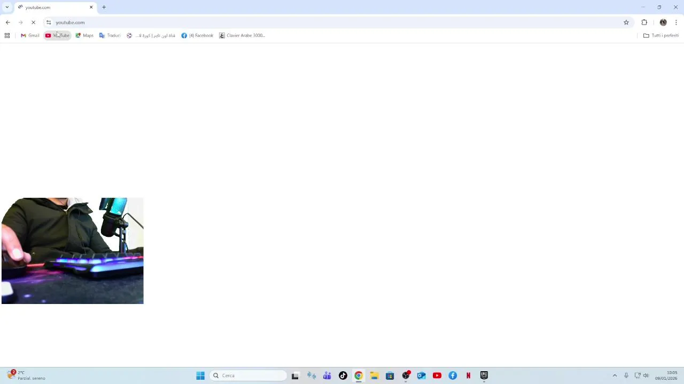Open the Chrome profile avatar
Image resolution: width=684 pixels, height=384 pixels.
[x=663, y=22]
